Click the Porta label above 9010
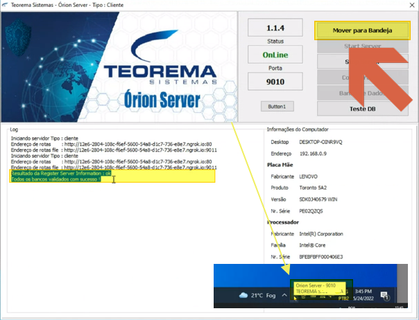The height and width of the screenshot is (320, 419). [x=275, y=69]
